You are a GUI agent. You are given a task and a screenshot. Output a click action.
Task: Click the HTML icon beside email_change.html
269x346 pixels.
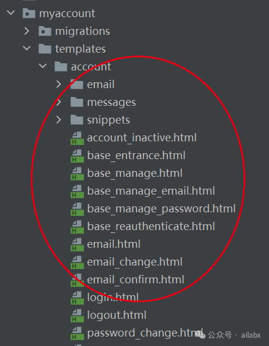pyautogui.click(x=77, y=262)
